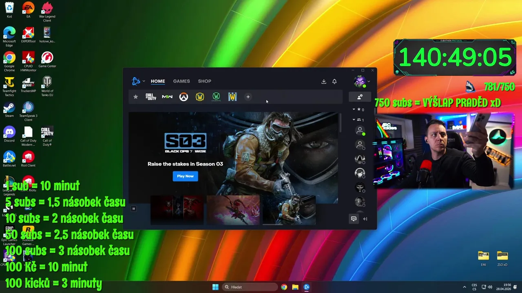
Task: Open the taskbar volume icon
Action: point(490,287)
